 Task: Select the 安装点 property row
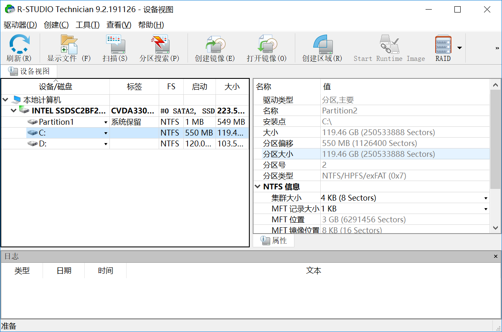tap(371, 122)
